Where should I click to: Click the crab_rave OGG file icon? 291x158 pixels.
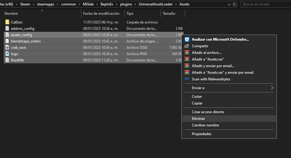click(x=7, y=48)
